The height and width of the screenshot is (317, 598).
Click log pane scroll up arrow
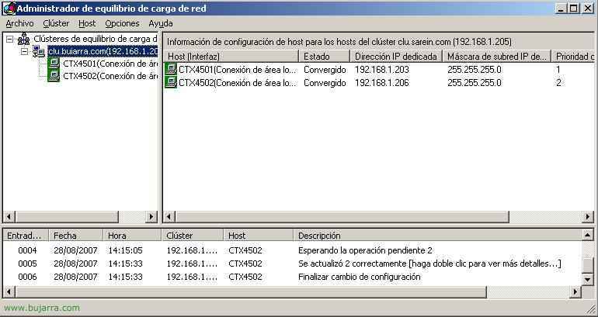588,235
